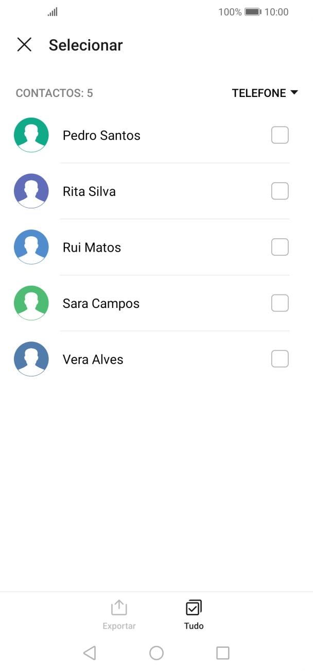Expand the account selector arrow

point(294,93)
